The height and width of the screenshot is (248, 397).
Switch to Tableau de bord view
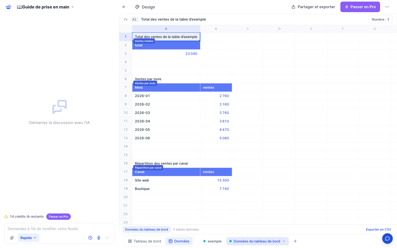(145, 241)
